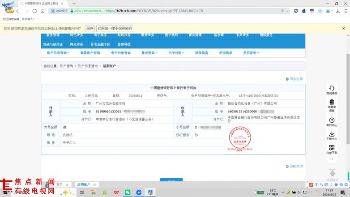
Task: Collapse the sidebar with double chevron
Action: (x=332, y=159)
